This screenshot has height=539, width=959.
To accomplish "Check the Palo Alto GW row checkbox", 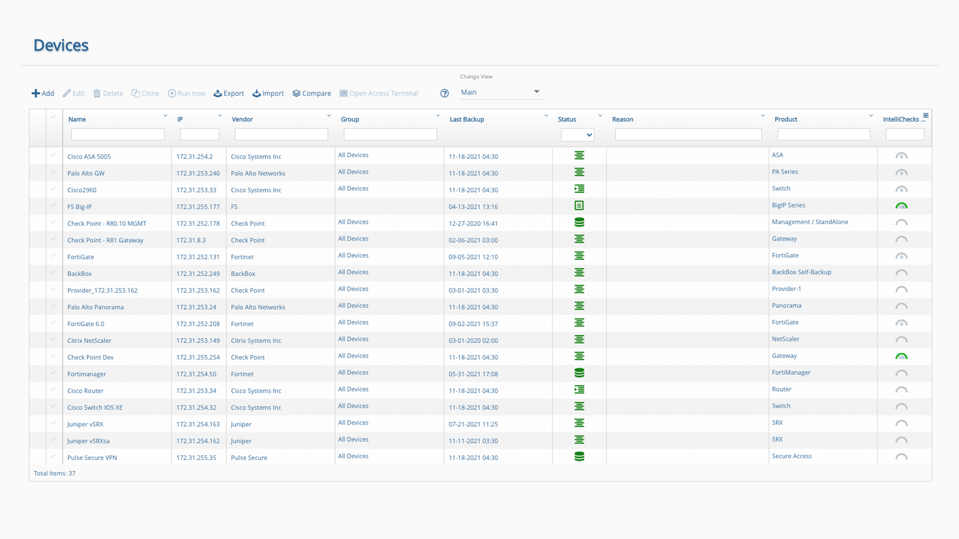I will 53,172.
